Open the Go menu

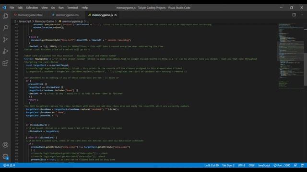pos(53,8)
